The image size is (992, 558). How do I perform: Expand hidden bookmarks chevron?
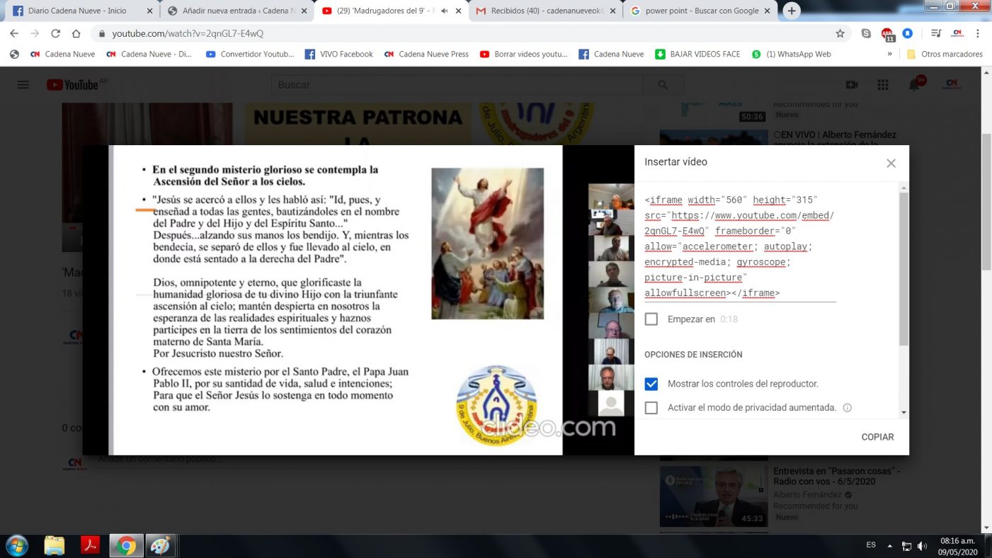tap(889, 54)
